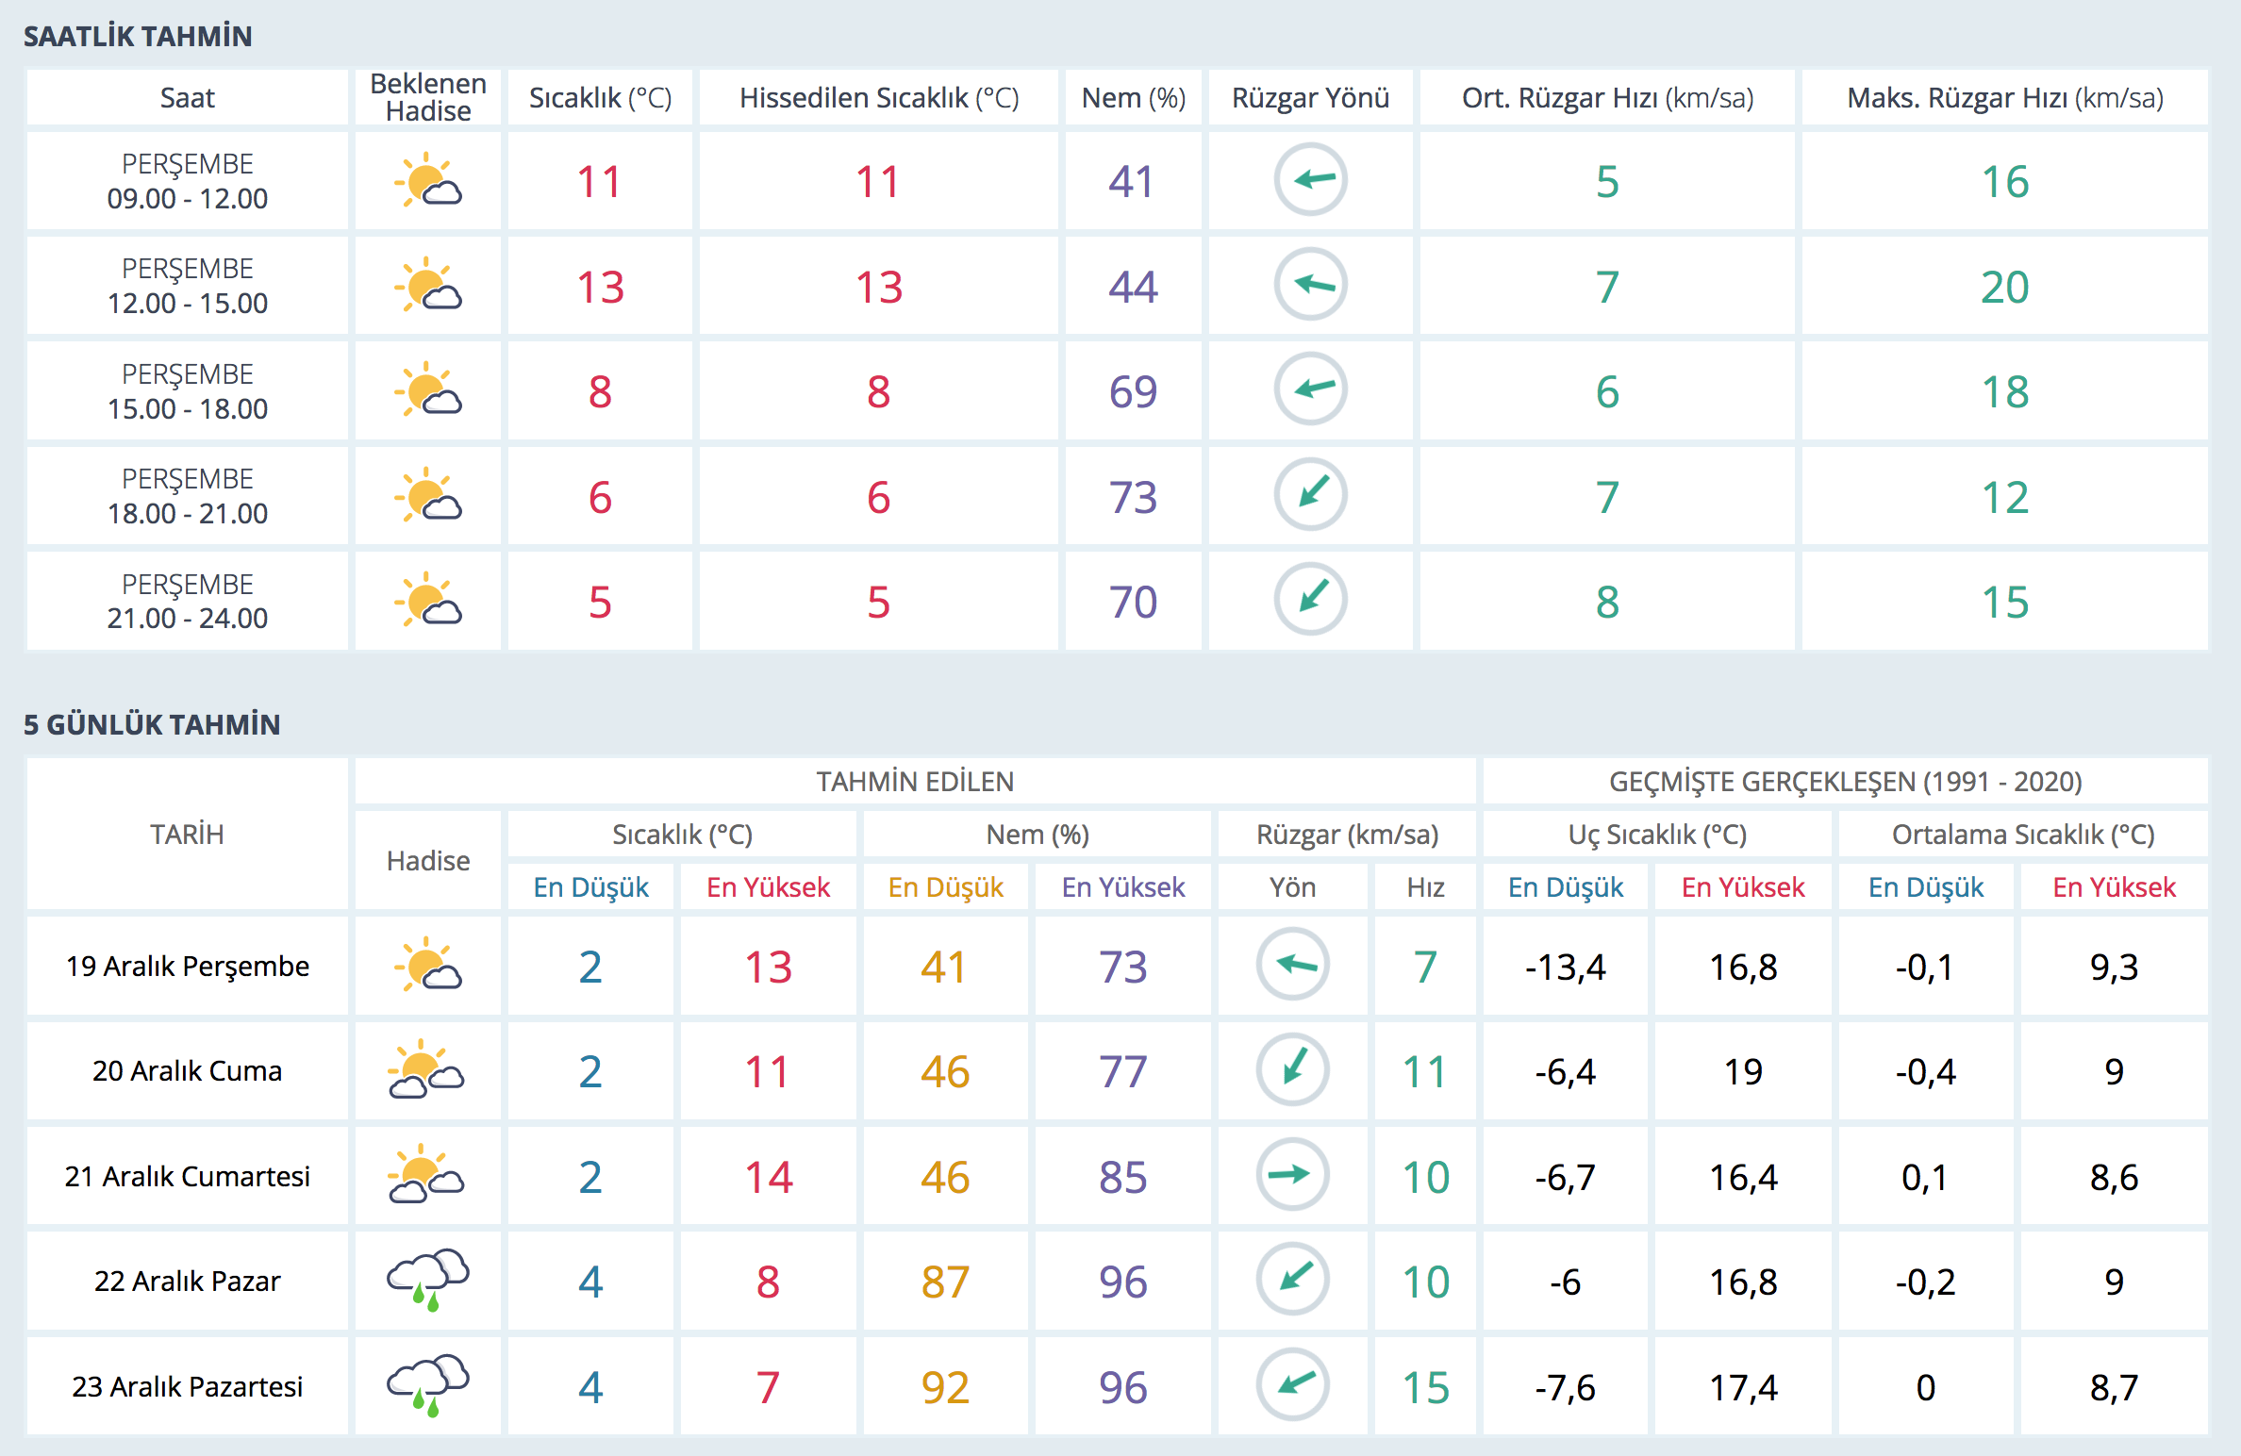
Task: Click 5 GÜNLÜK TAHMİN section heading
Action: click(x=152, y=724)
